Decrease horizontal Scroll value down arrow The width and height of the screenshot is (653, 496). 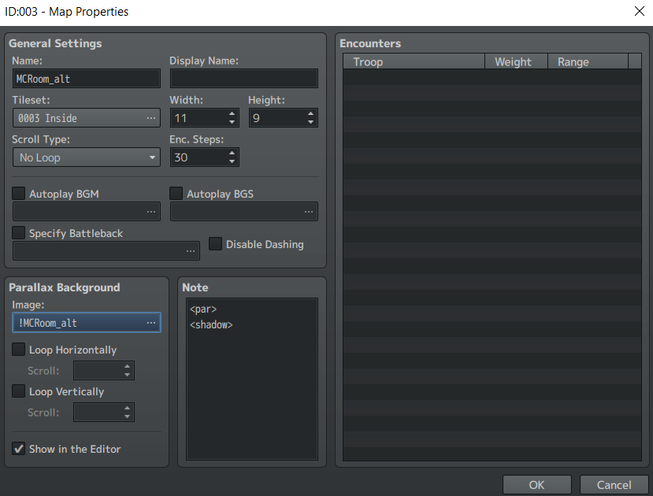127,375
